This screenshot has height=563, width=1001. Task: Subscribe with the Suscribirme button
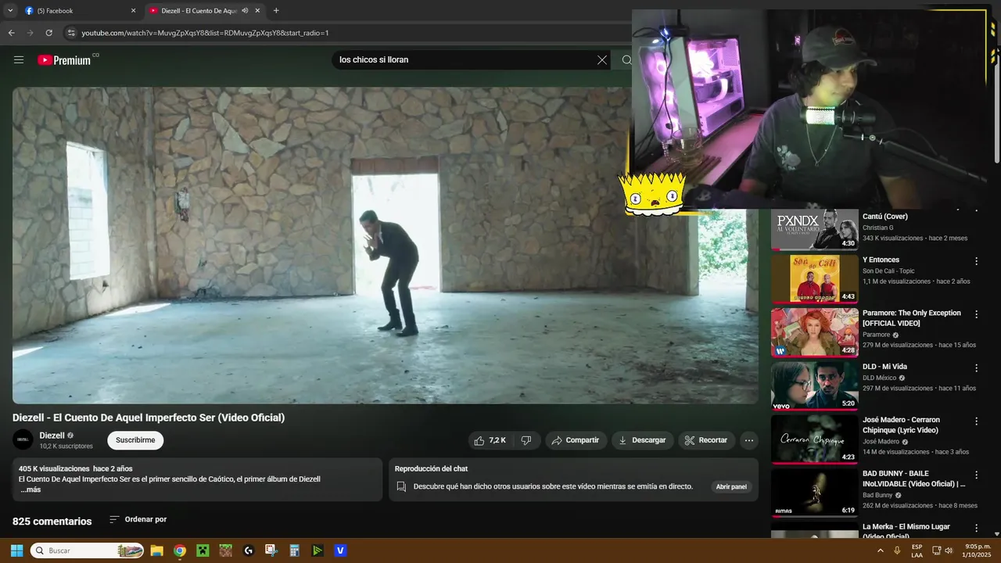[135, 440]
